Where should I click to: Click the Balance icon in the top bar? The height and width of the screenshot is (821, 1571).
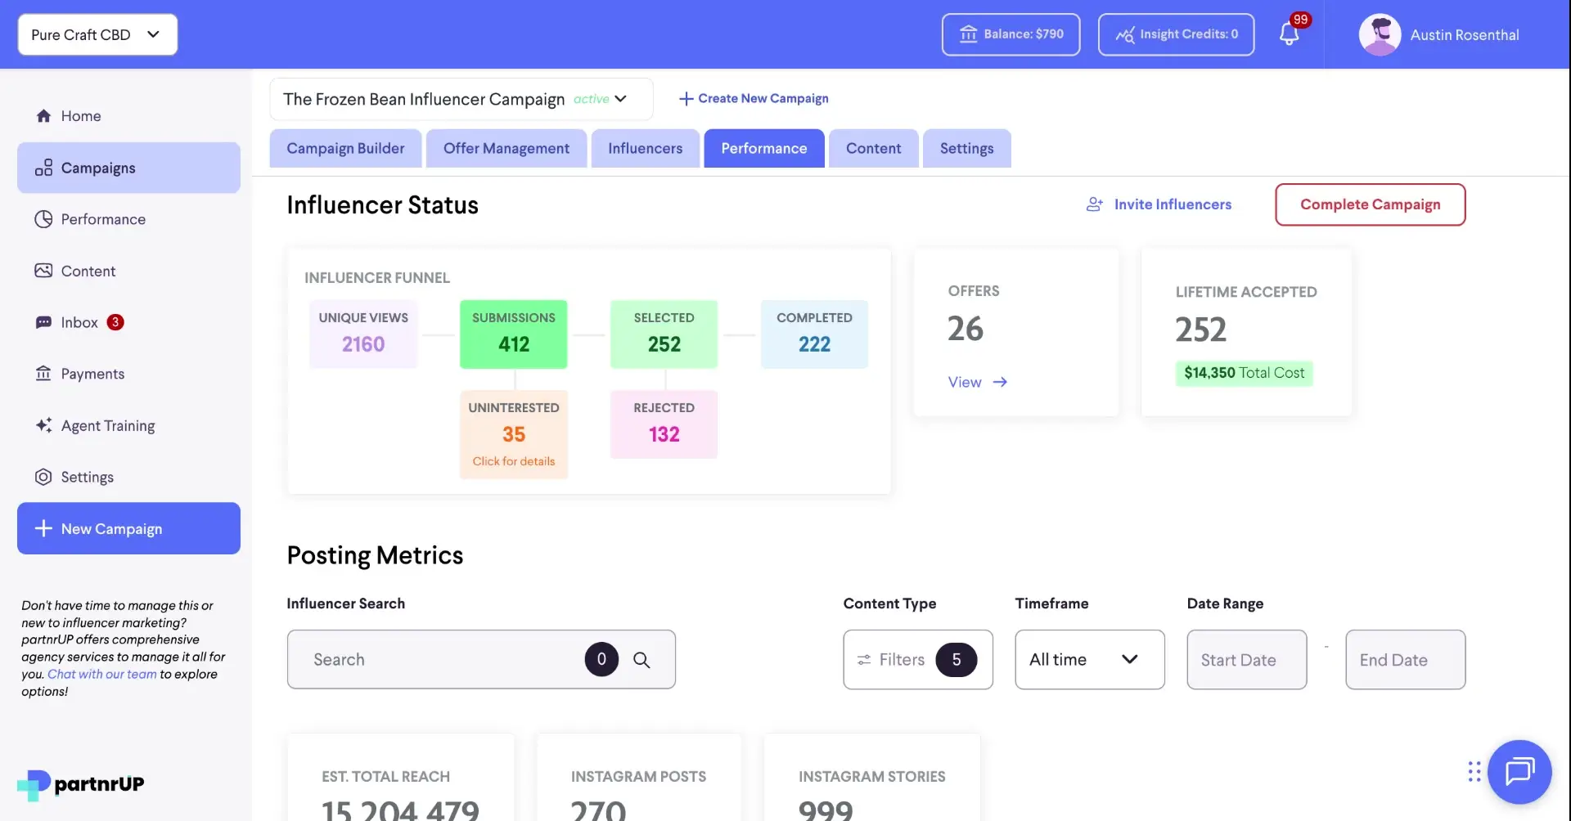[970, 34]
